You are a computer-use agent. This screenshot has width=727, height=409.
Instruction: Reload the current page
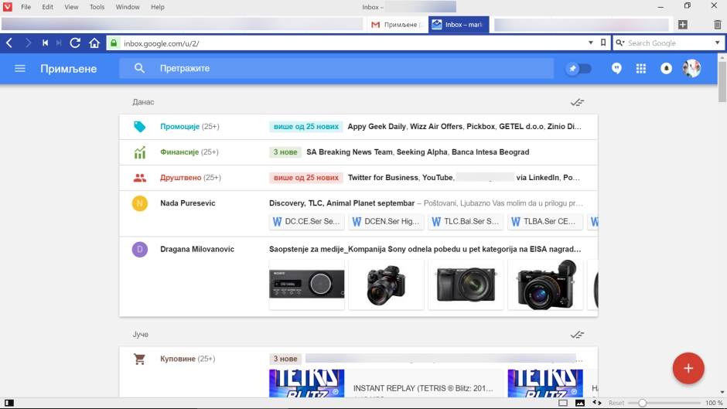point(75,43)
